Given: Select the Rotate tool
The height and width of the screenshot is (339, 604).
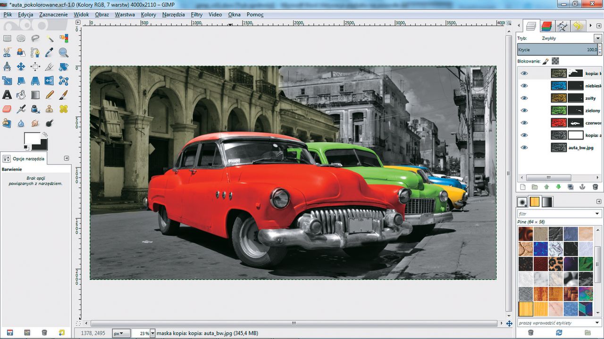Looking at the screenshot, I should point(64,66).
